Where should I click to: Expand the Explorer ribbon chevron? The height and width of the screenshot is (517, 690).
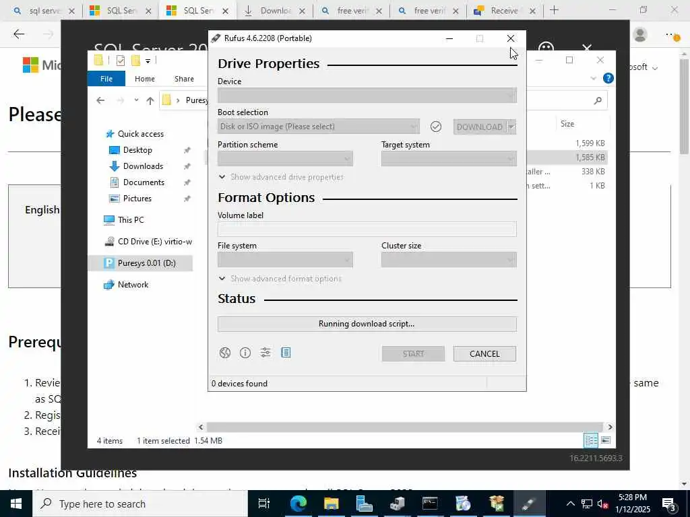[593, 78]
